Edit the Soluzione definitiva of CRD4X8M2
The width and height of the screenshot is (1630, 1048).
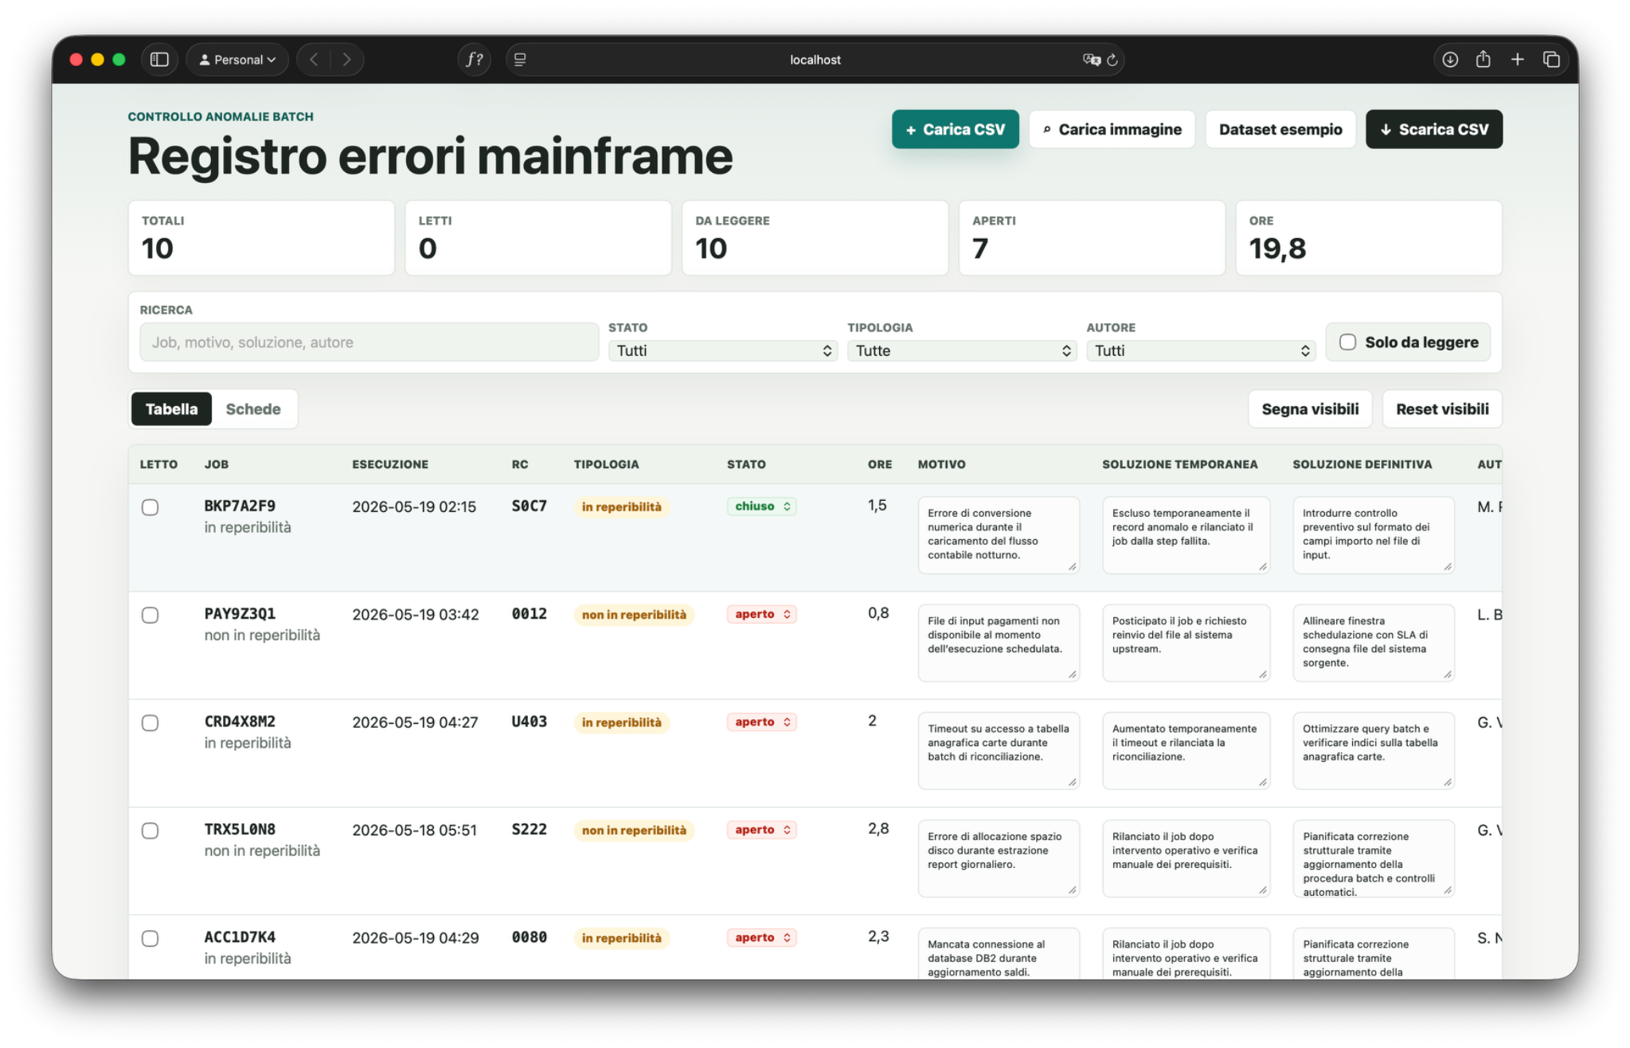pyautogui.click(x=1374, y=750)
